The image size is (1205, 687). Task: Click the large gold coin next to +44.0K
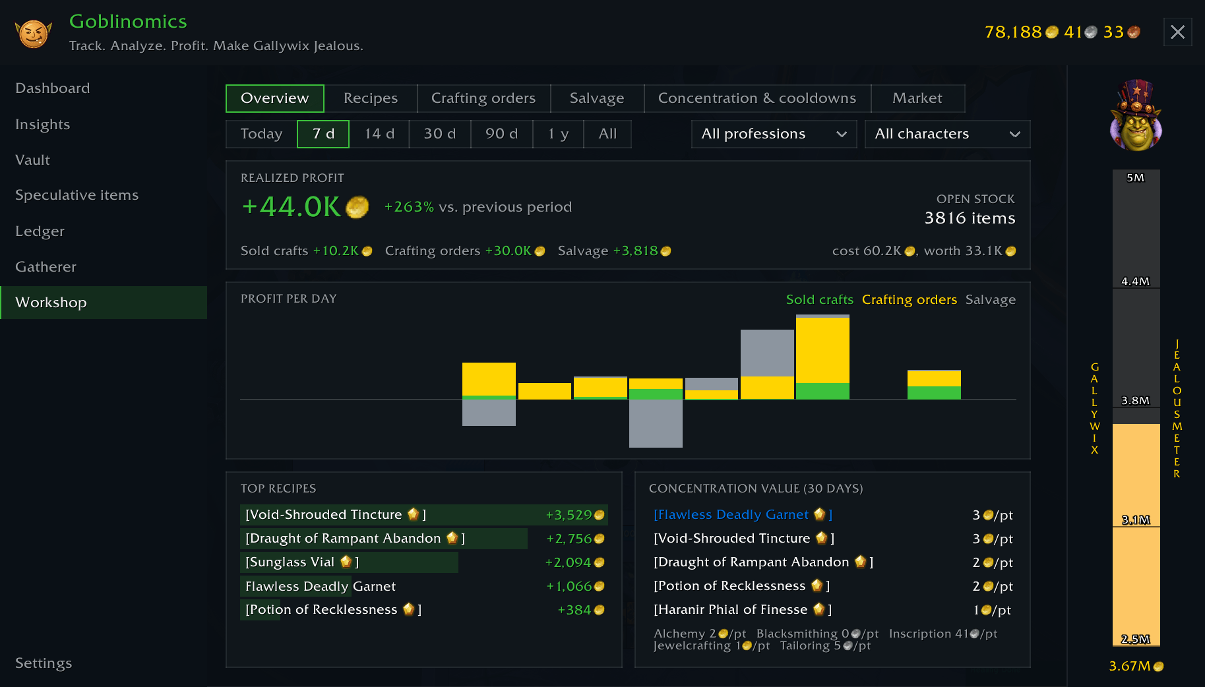tap(357, 207)
